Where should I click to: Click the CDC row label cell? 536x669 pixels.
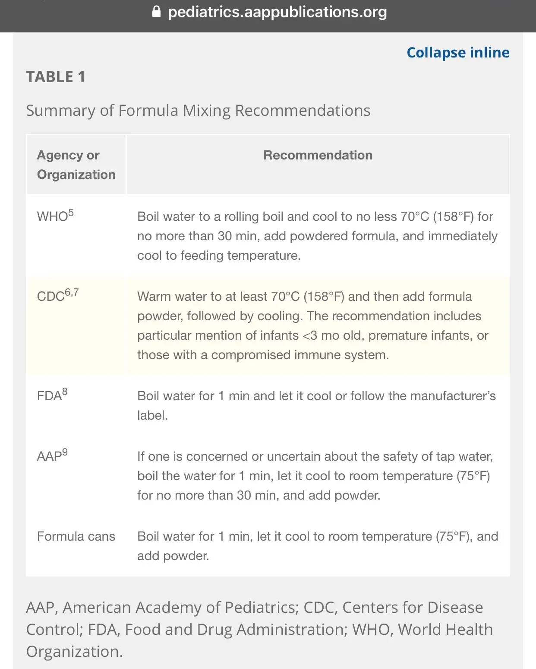click(x=76, y=326)
